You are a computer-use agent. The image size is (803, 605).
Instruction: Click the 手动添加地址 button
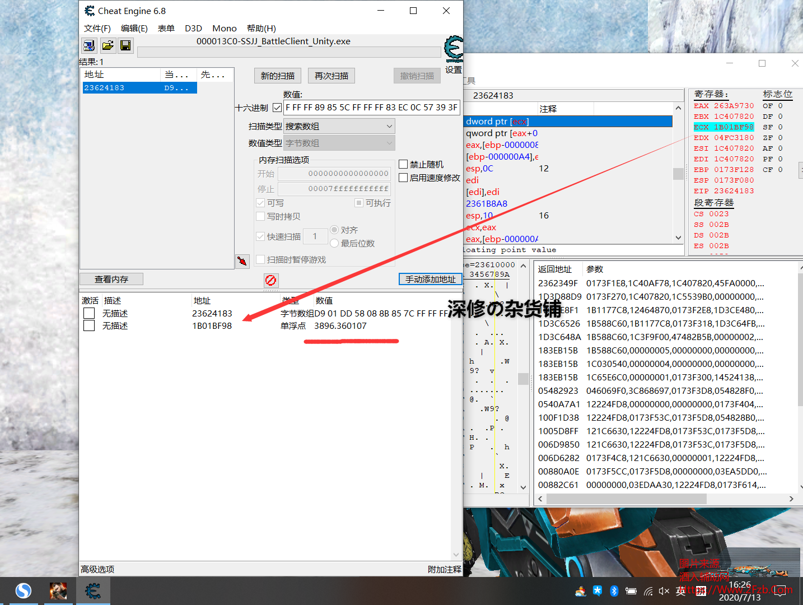click(x=430, y=279)
